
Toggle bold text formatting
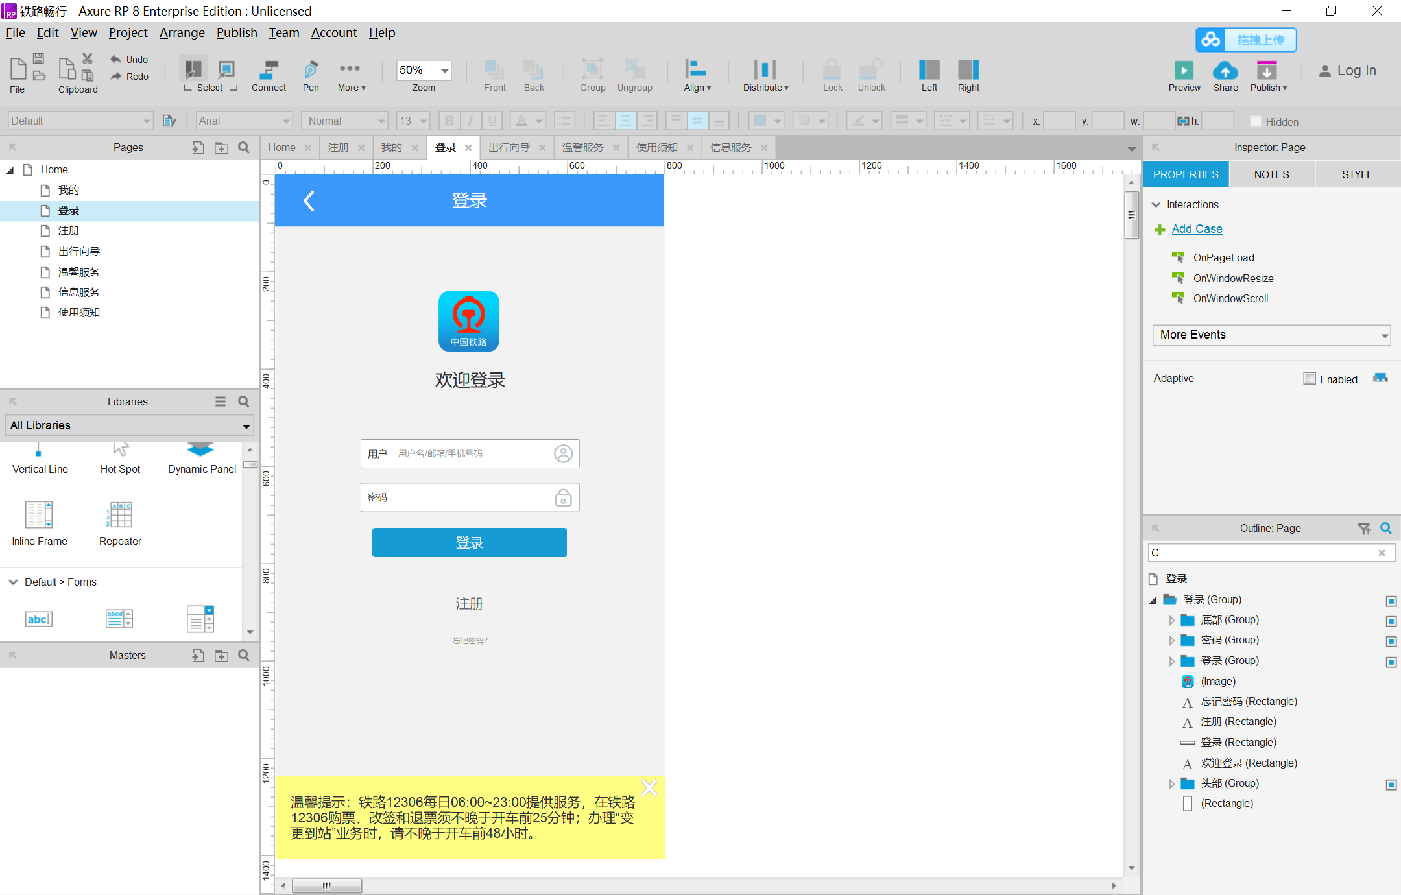tap(448, 121)
